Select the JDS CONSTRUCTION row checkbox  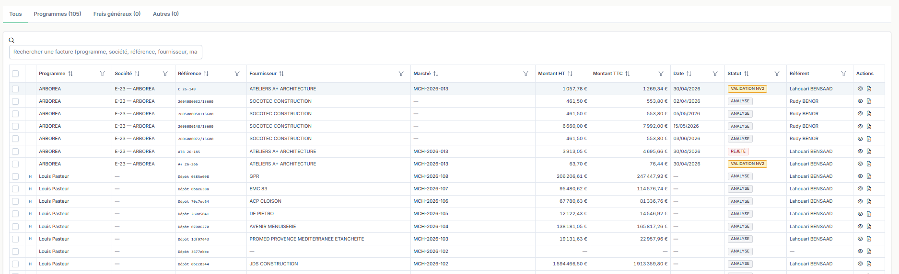pyautogui.click(x=15, y=264)
